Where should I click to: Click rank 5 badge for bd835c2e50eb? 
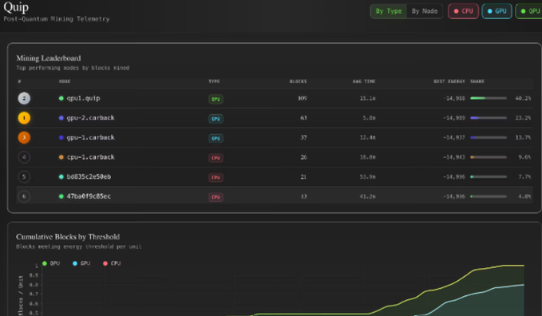click(x=24, y=177)
